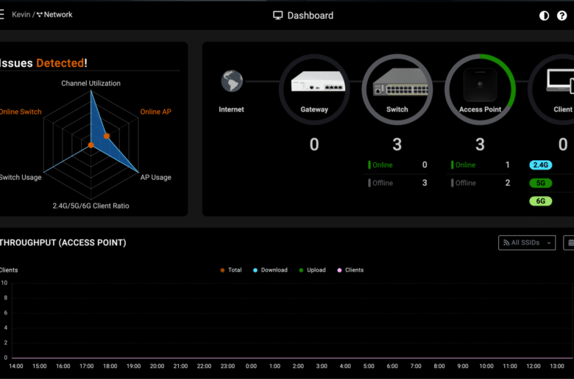Select the Access Point device circle
This screenshot has height=379, width=574.
click(x=481, y=90)
